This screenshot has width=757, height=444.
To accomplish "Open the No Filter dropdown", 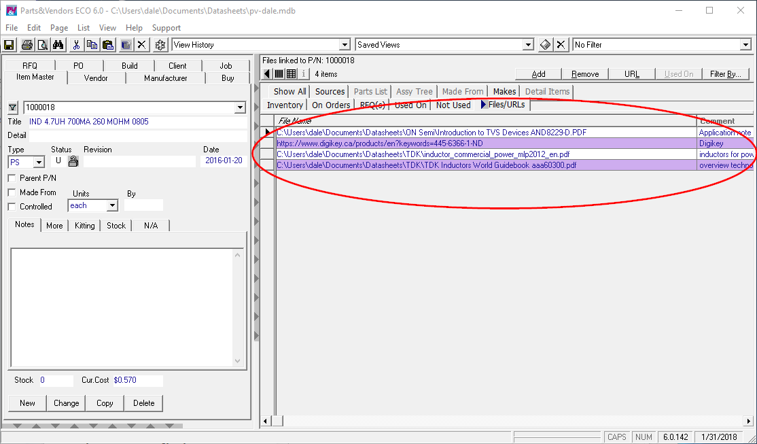I will (745, 45).
